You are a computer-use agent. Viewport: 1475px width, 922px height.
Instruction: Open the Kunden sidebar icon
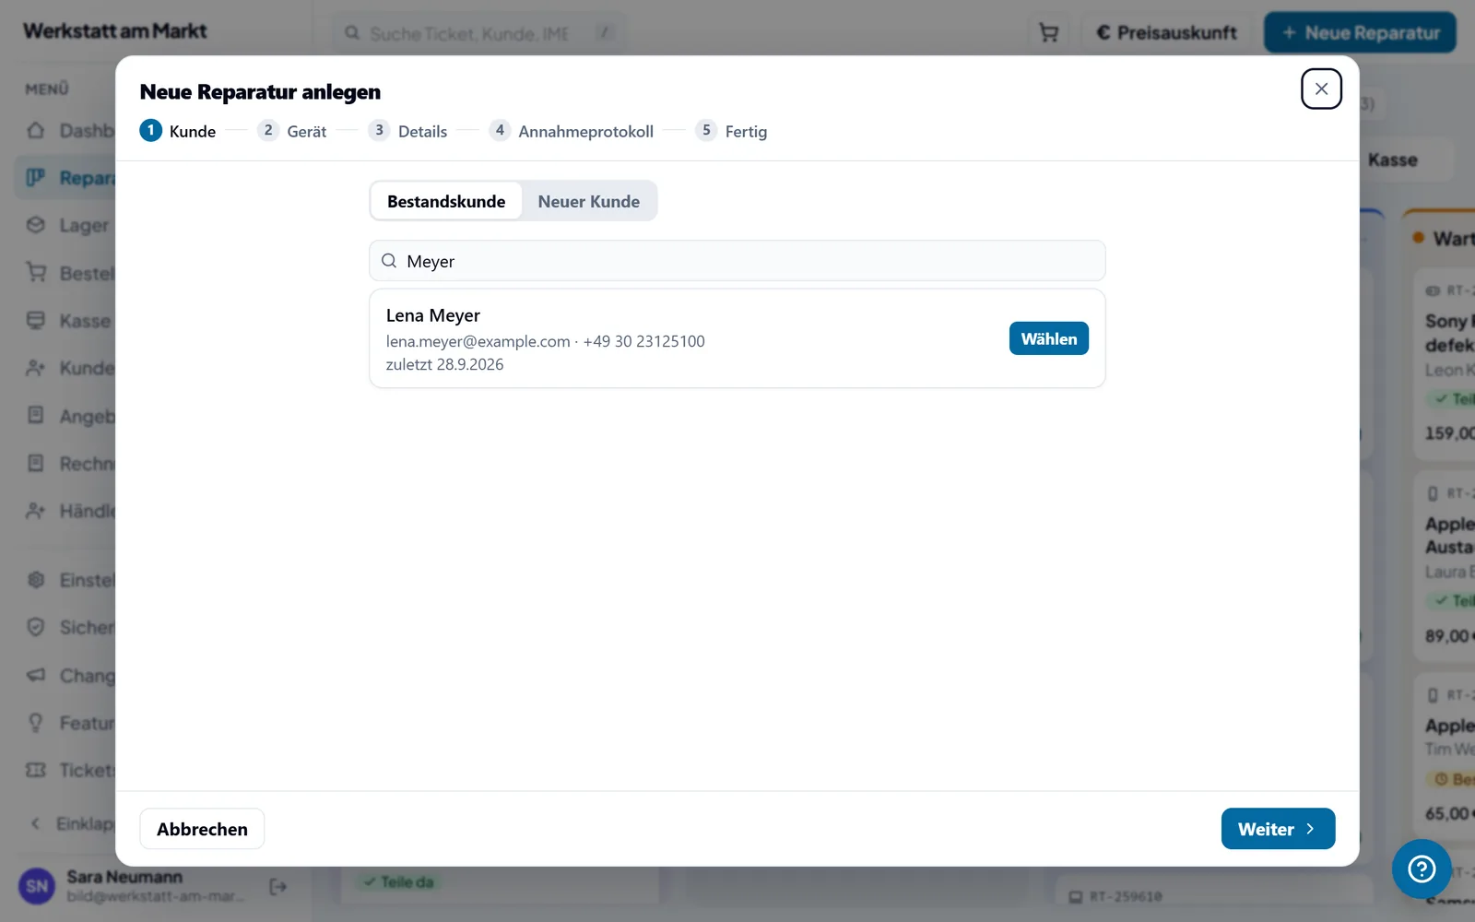[x=36, y=368]
